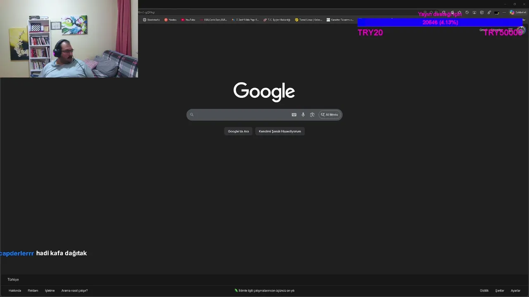Open the on-screen keyboard icon in search box
This screenshot has height=297, width=529.
(x=294, y=115)
